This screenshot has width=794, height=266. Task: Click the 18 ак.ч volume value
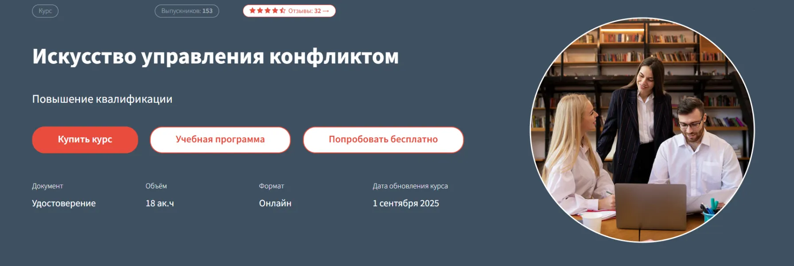(160, 203)
